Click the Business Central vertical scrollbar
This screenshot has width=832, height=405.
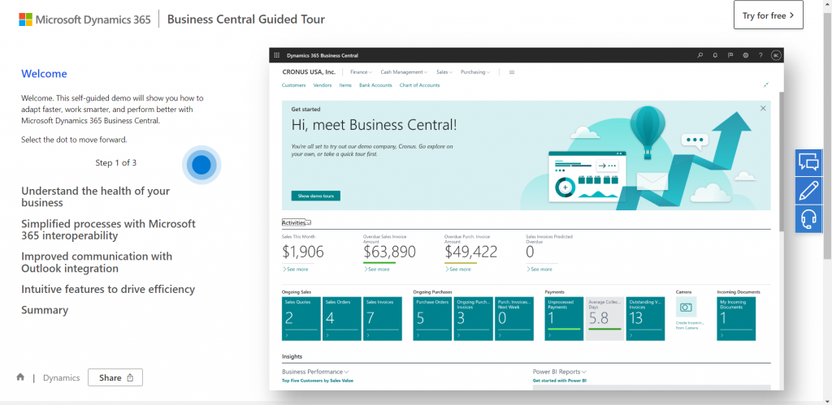[782, 162]
